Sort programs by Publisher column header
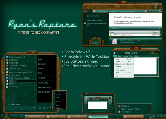The image size is (166, 119). tap(155, 32)
